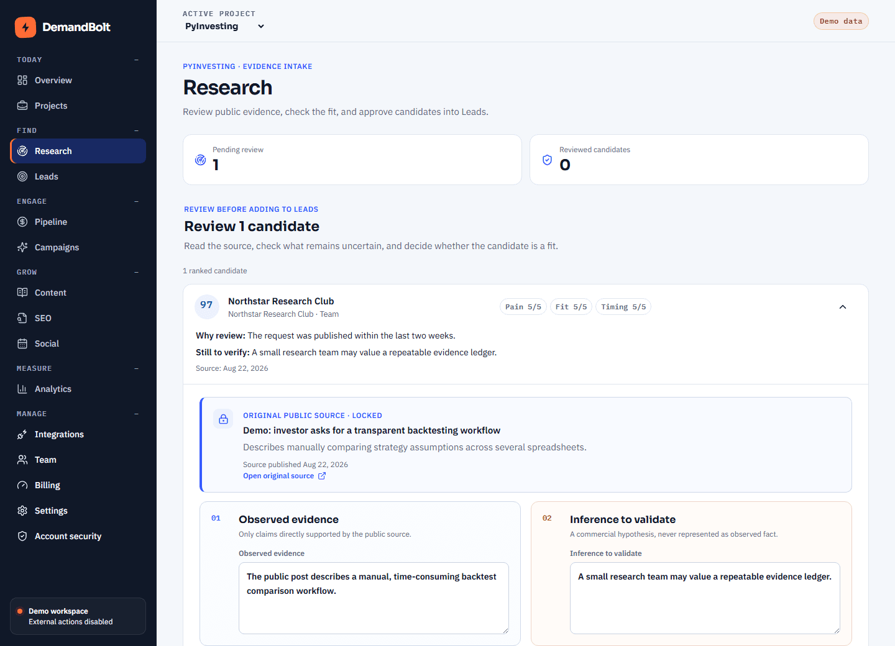The width and height of the screenshot is (895, 646).
Task: Click the Integrations plug icon
Action: (x=22, y=434)
